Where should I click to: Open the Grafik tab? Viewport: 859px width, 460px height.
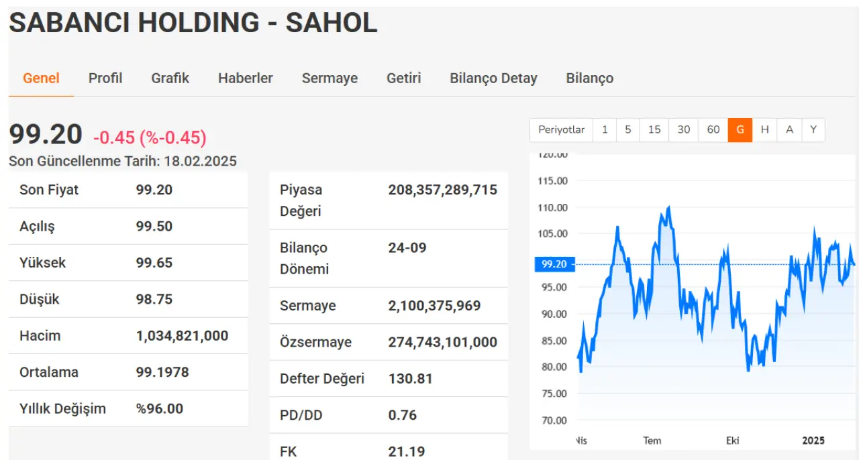click(x=170, y=78)
